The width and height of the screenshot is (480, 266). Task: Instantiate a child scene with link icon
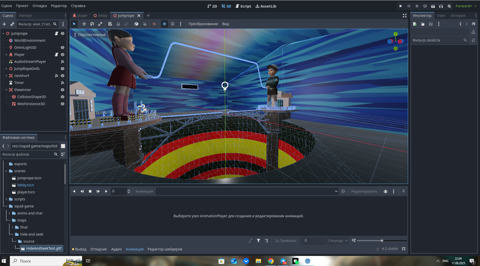tap(12, 24)
